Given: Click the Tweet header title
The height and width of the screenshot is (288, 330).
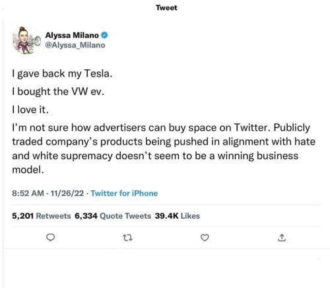Looking at the screenshot, I should pyautogui.click(x=166, y=8).
